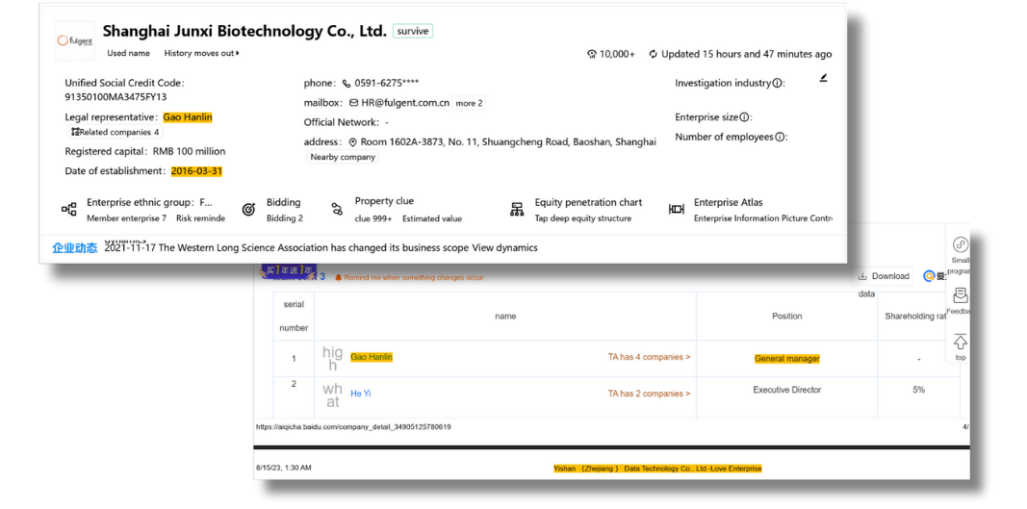Click the Equity penetration chart icon

(518, 209)
